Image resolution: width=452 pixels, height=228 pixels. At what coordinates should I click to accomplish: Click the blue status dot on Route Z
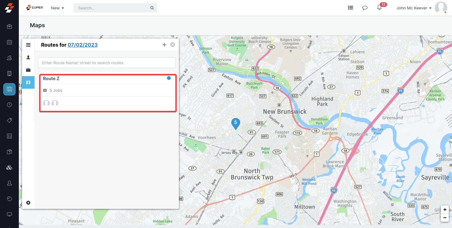[x=169, y=78]
